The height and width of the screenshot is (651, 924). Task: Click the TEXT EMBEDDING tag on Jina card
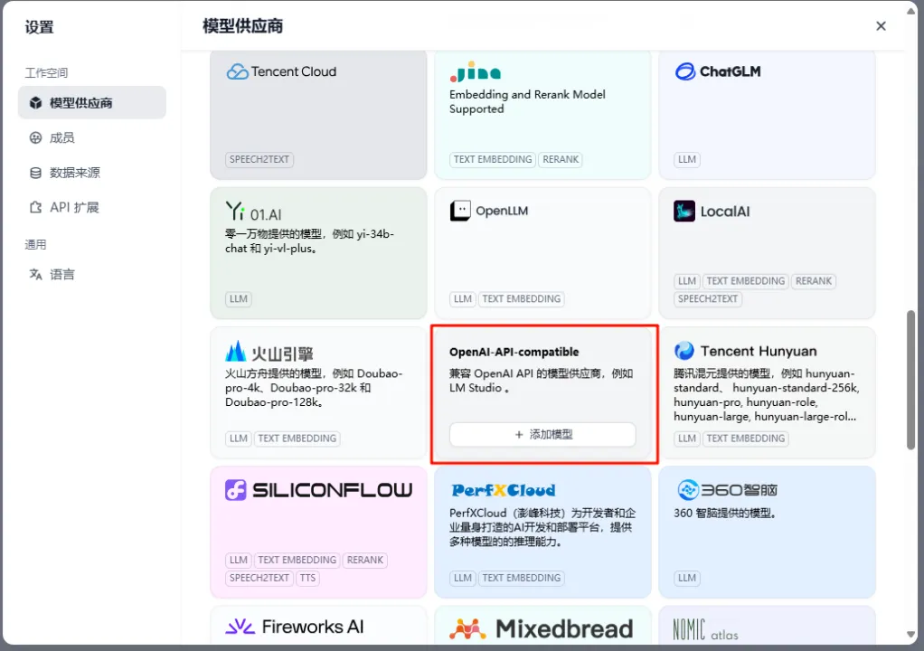tap(493, 159)
